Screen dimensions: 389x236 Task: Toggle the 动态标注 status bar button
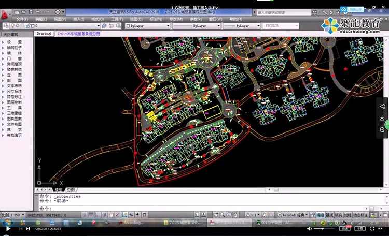point(360,214)
